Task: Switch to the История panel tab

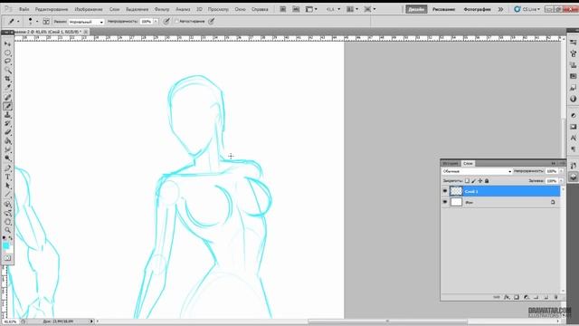Action: coord(451,163)
